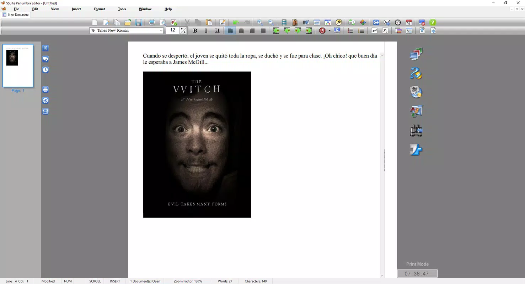Open the Tools menu
The image size is (525, 284).
[122, 9]
